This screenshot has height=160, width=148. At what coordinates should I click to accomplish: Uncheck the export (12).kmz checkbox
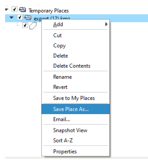[x=20, y=17]
